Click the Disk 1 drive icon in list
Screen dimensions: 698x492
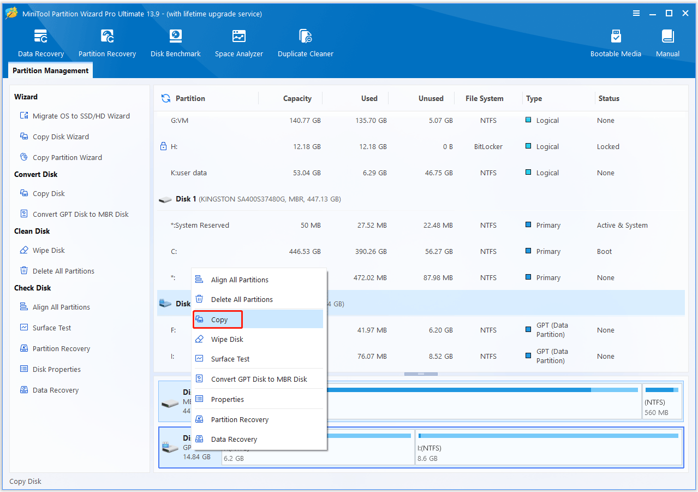(165, 199)
